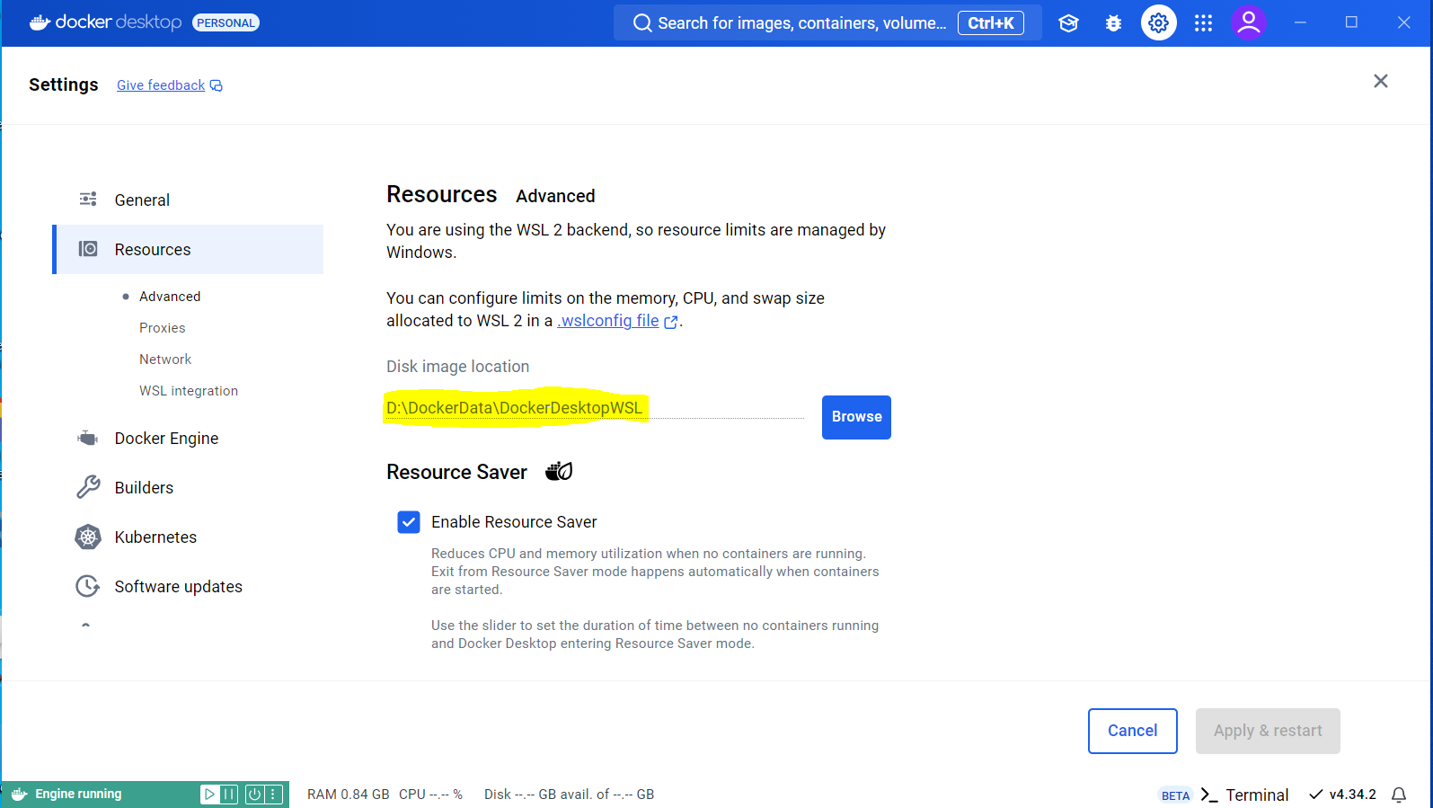Click the Apply & restart button
The width and height of the screenshot is (1433, 808).
(x=1268, y=731)
